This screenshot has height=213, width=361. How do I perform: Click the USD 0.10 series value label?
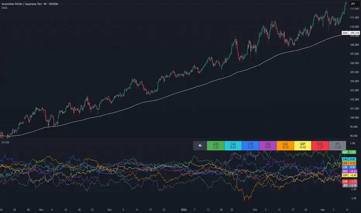tap(349, 163)
